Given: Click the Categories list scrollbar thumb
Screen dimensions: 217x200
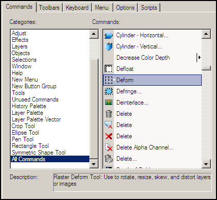Looking at the screenshot, I should [94, 109].
